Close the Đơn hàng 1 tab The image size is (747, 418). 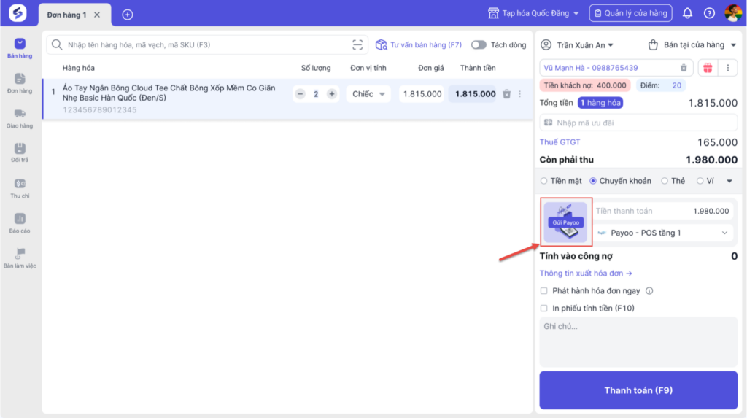97,15
